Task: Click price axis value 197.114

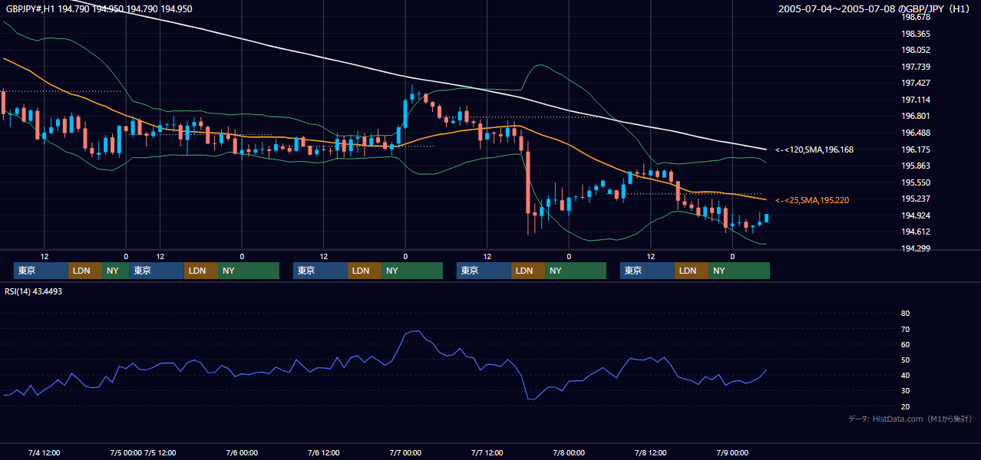Action: click(915, 100)
